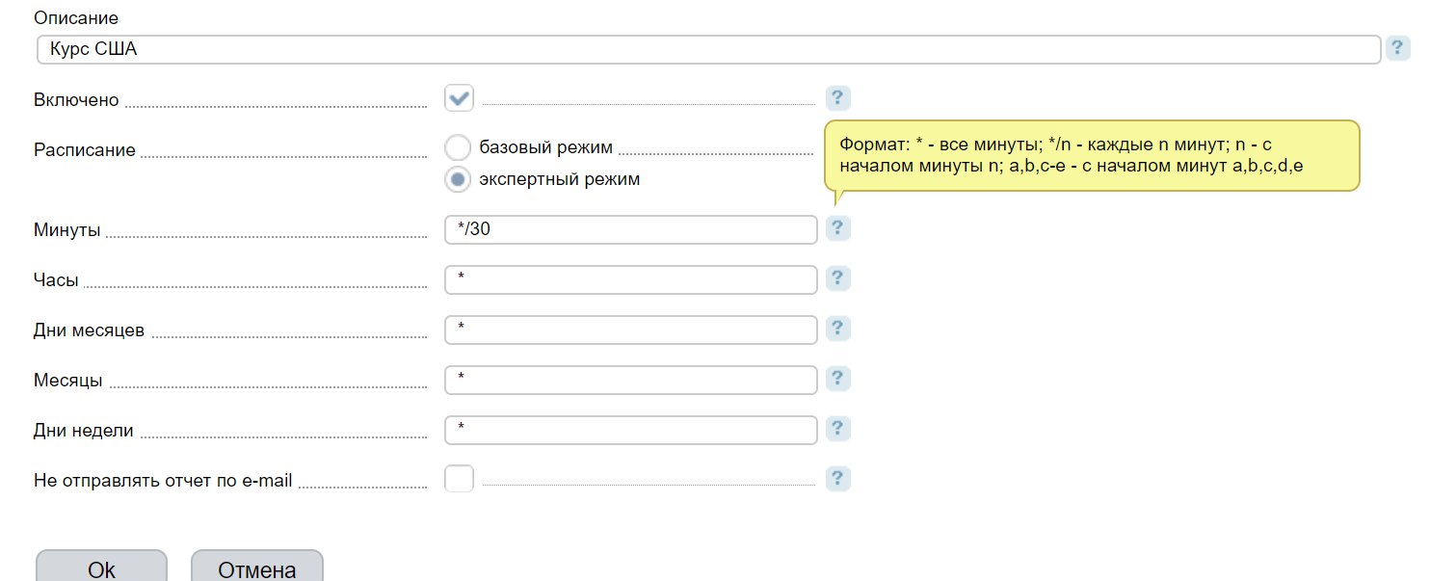This screenshot has width=1430, height=581.
Task: Click into the Месяцы input field
Action: [631, 380]
